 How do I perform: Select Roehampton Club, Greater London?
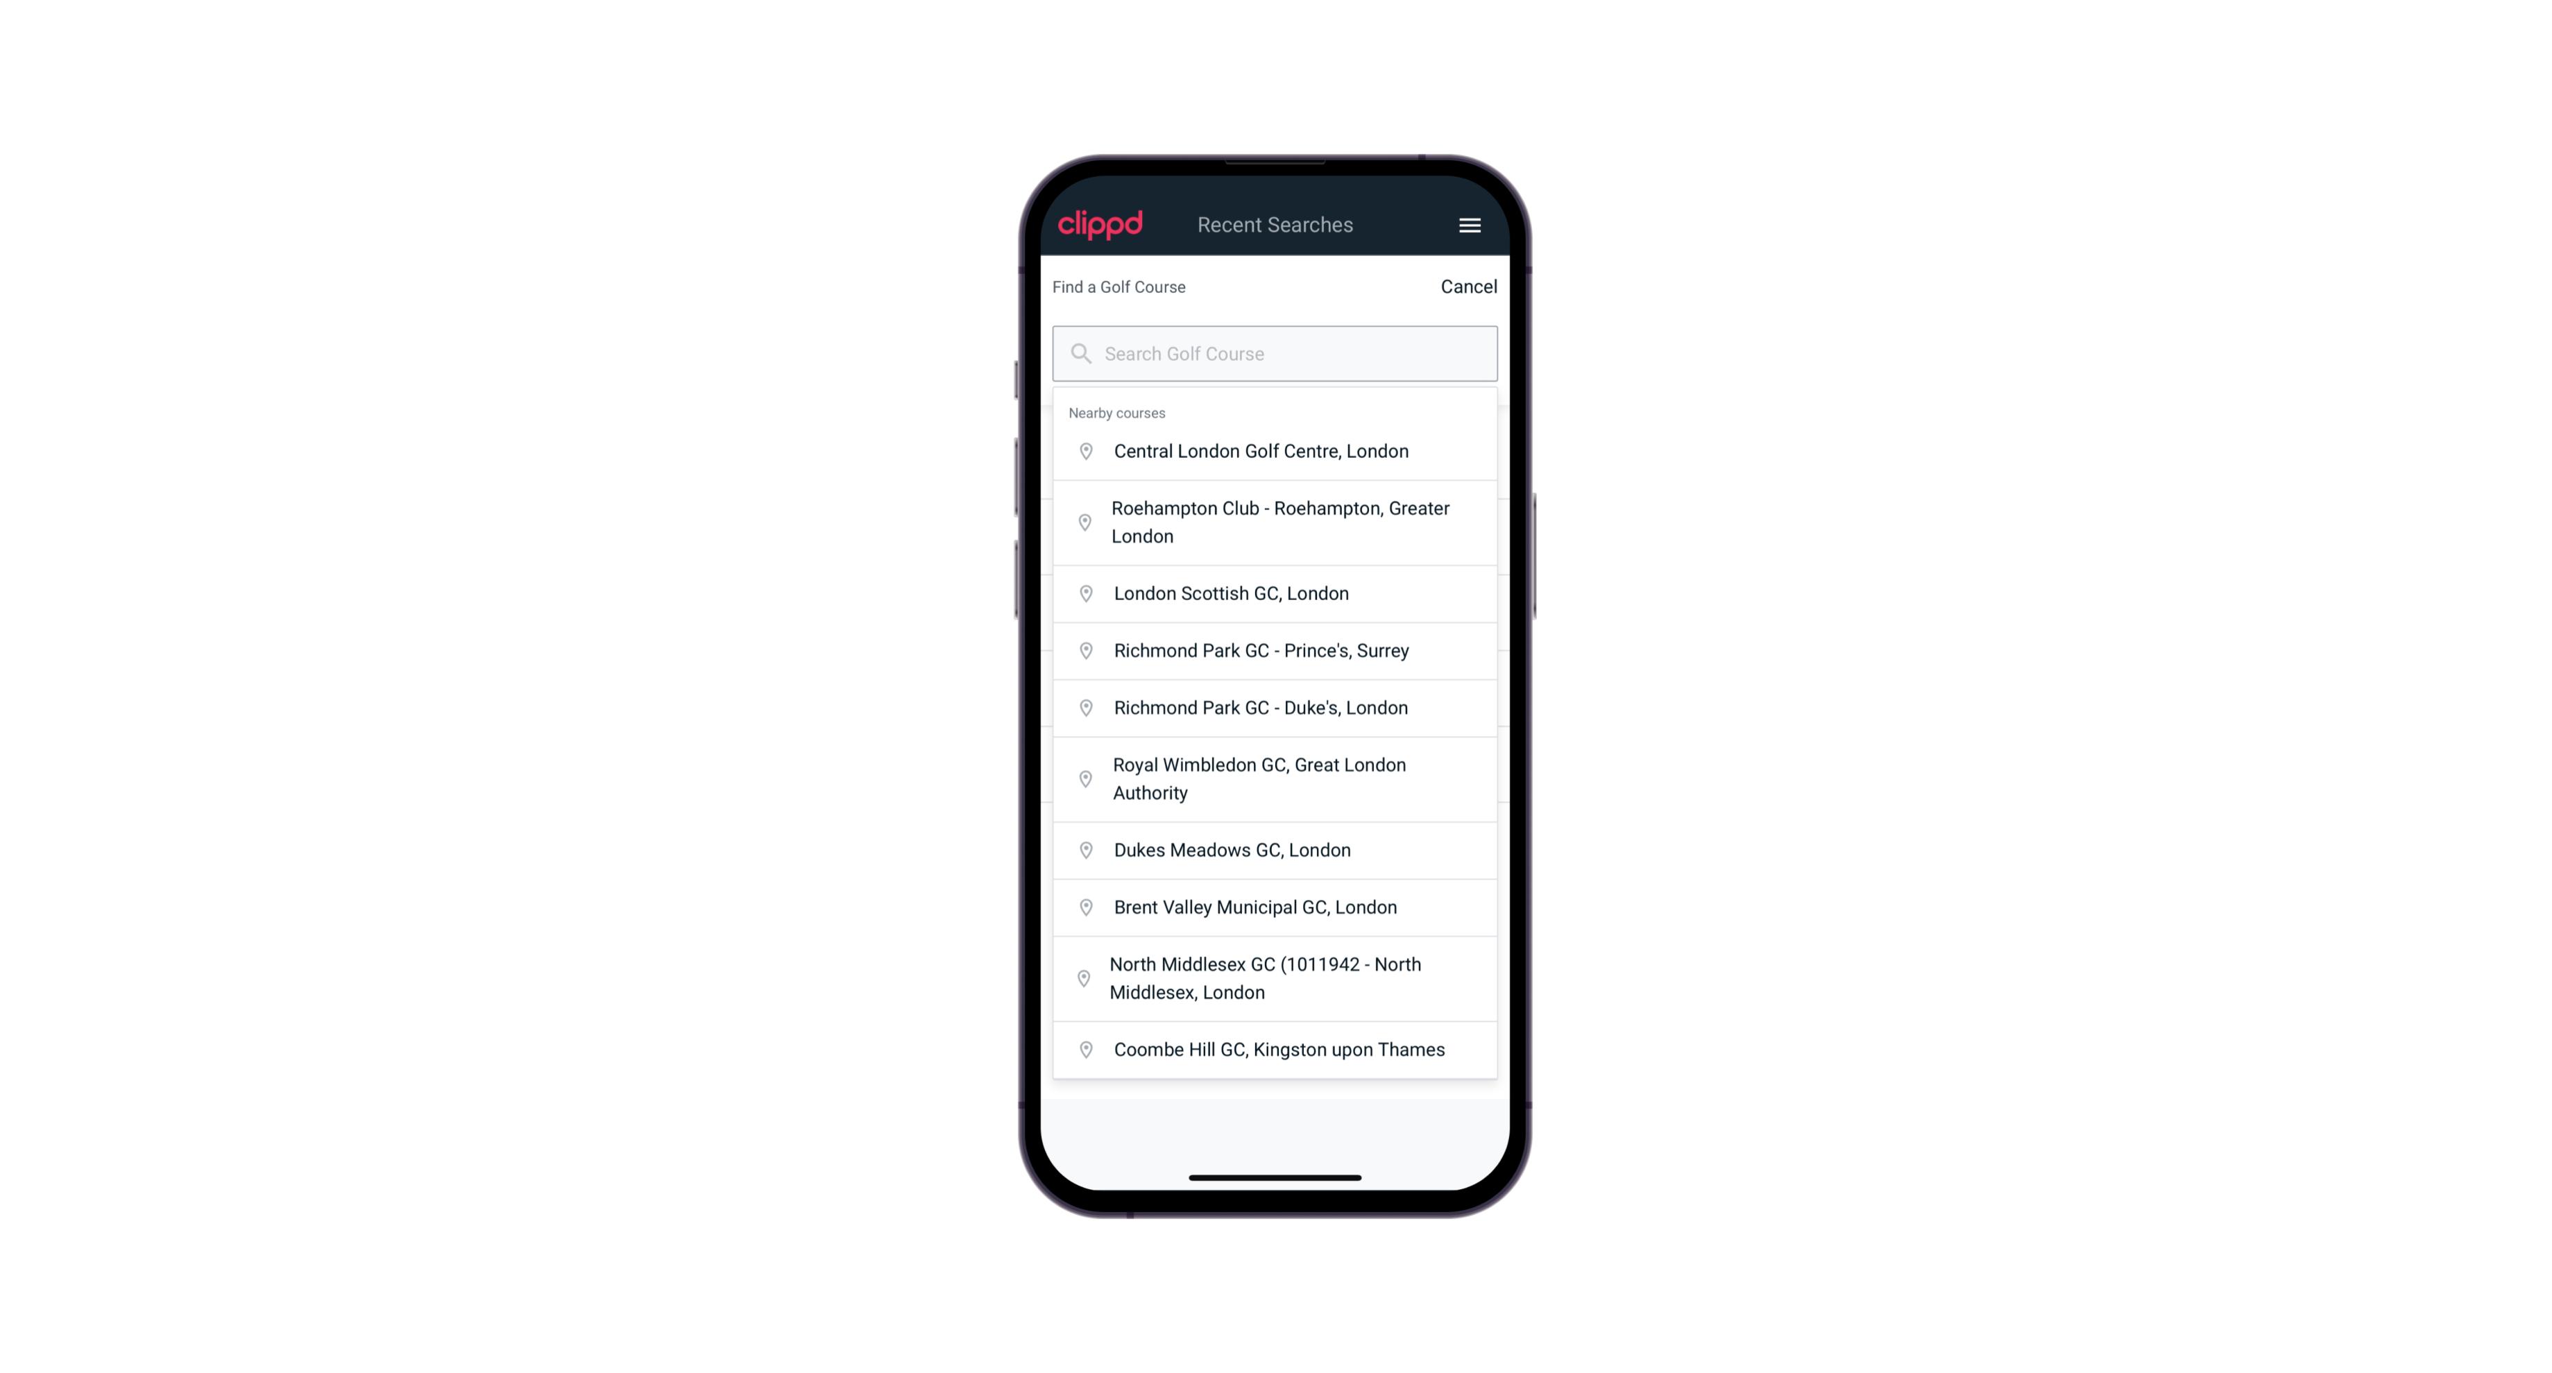[x=1275, y=521]
